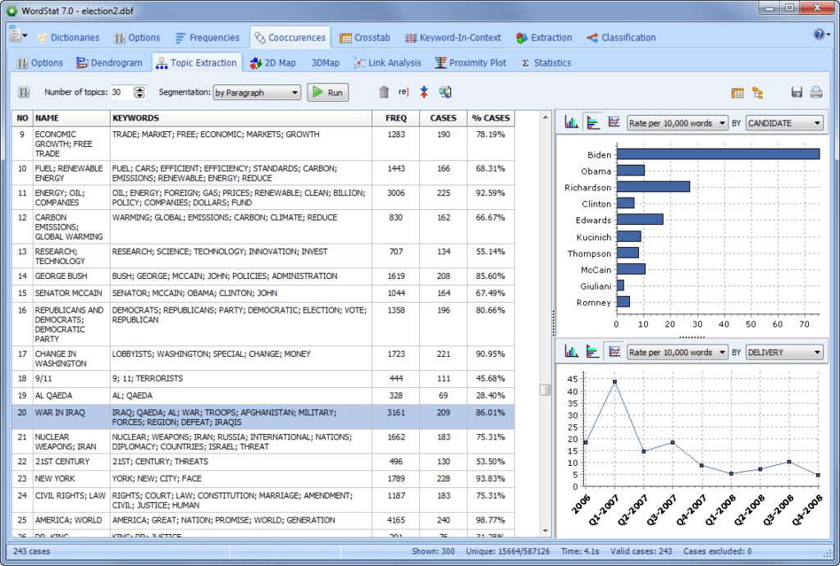The width and height of the screenshot is (840, 566).
Task: Select the line chart icon in bottom panel
Action: 614,350
